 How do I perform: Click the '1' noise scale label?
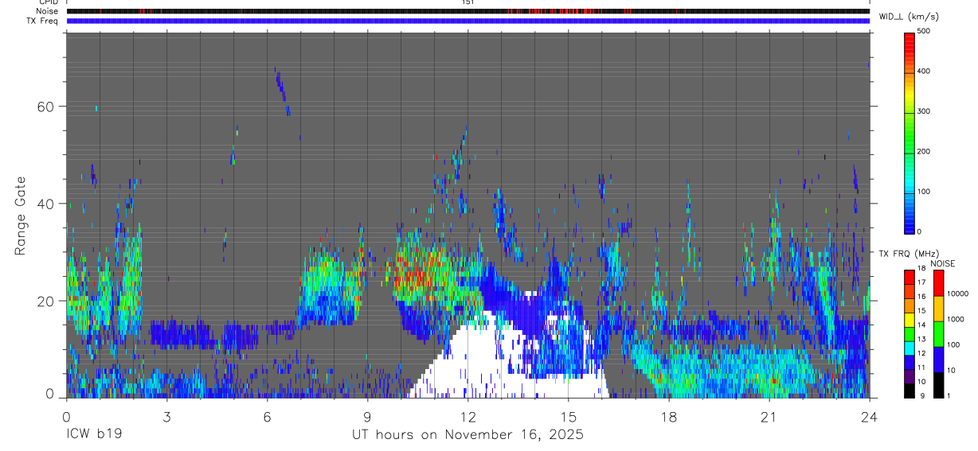tap(948, 395)
